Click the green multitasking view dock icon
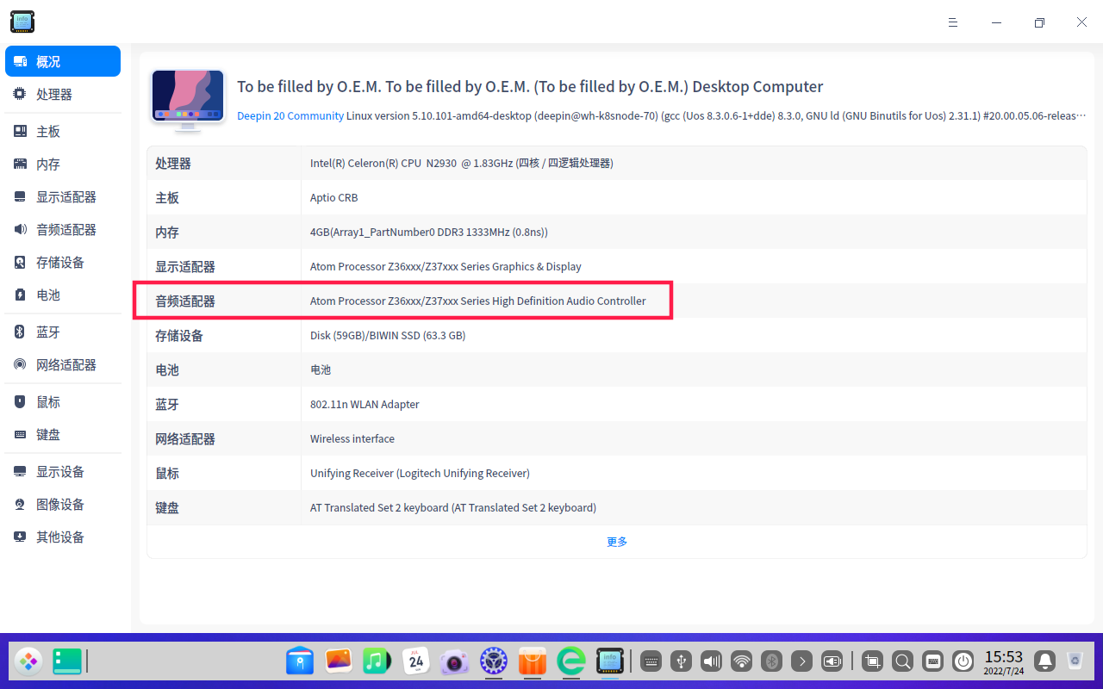The image size is (1103, 689). pyautogui.click(x=67, y=661)
